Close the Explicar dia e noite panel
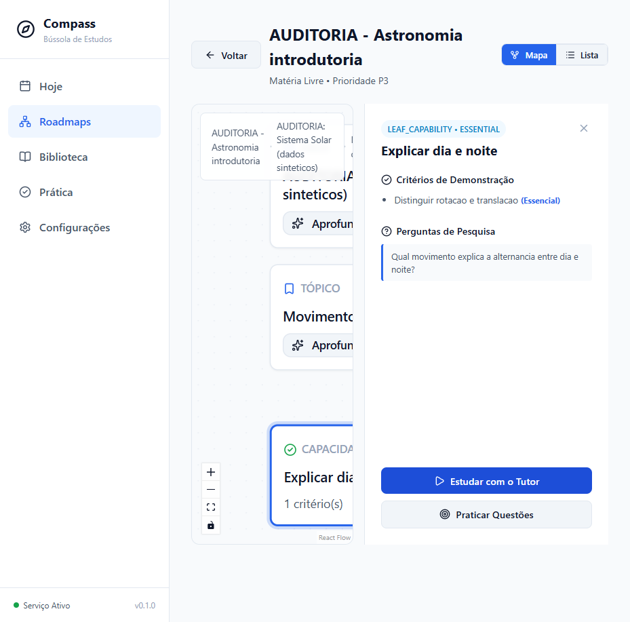Viewport: 630px width, 622px height. 584,128
